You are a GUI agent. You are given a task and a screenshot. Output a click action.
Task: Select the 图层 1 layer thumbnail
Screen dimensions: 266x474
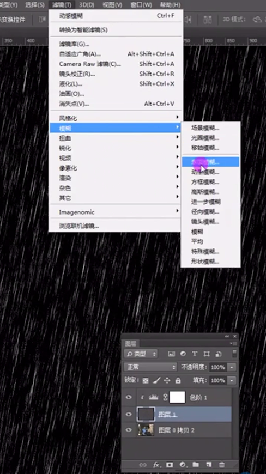click(146, 414)
